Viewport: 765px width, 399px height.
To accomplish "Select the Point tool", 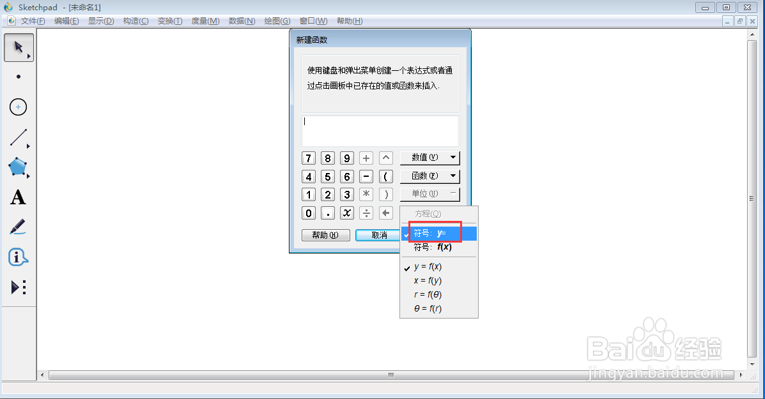I will point(19,77).
